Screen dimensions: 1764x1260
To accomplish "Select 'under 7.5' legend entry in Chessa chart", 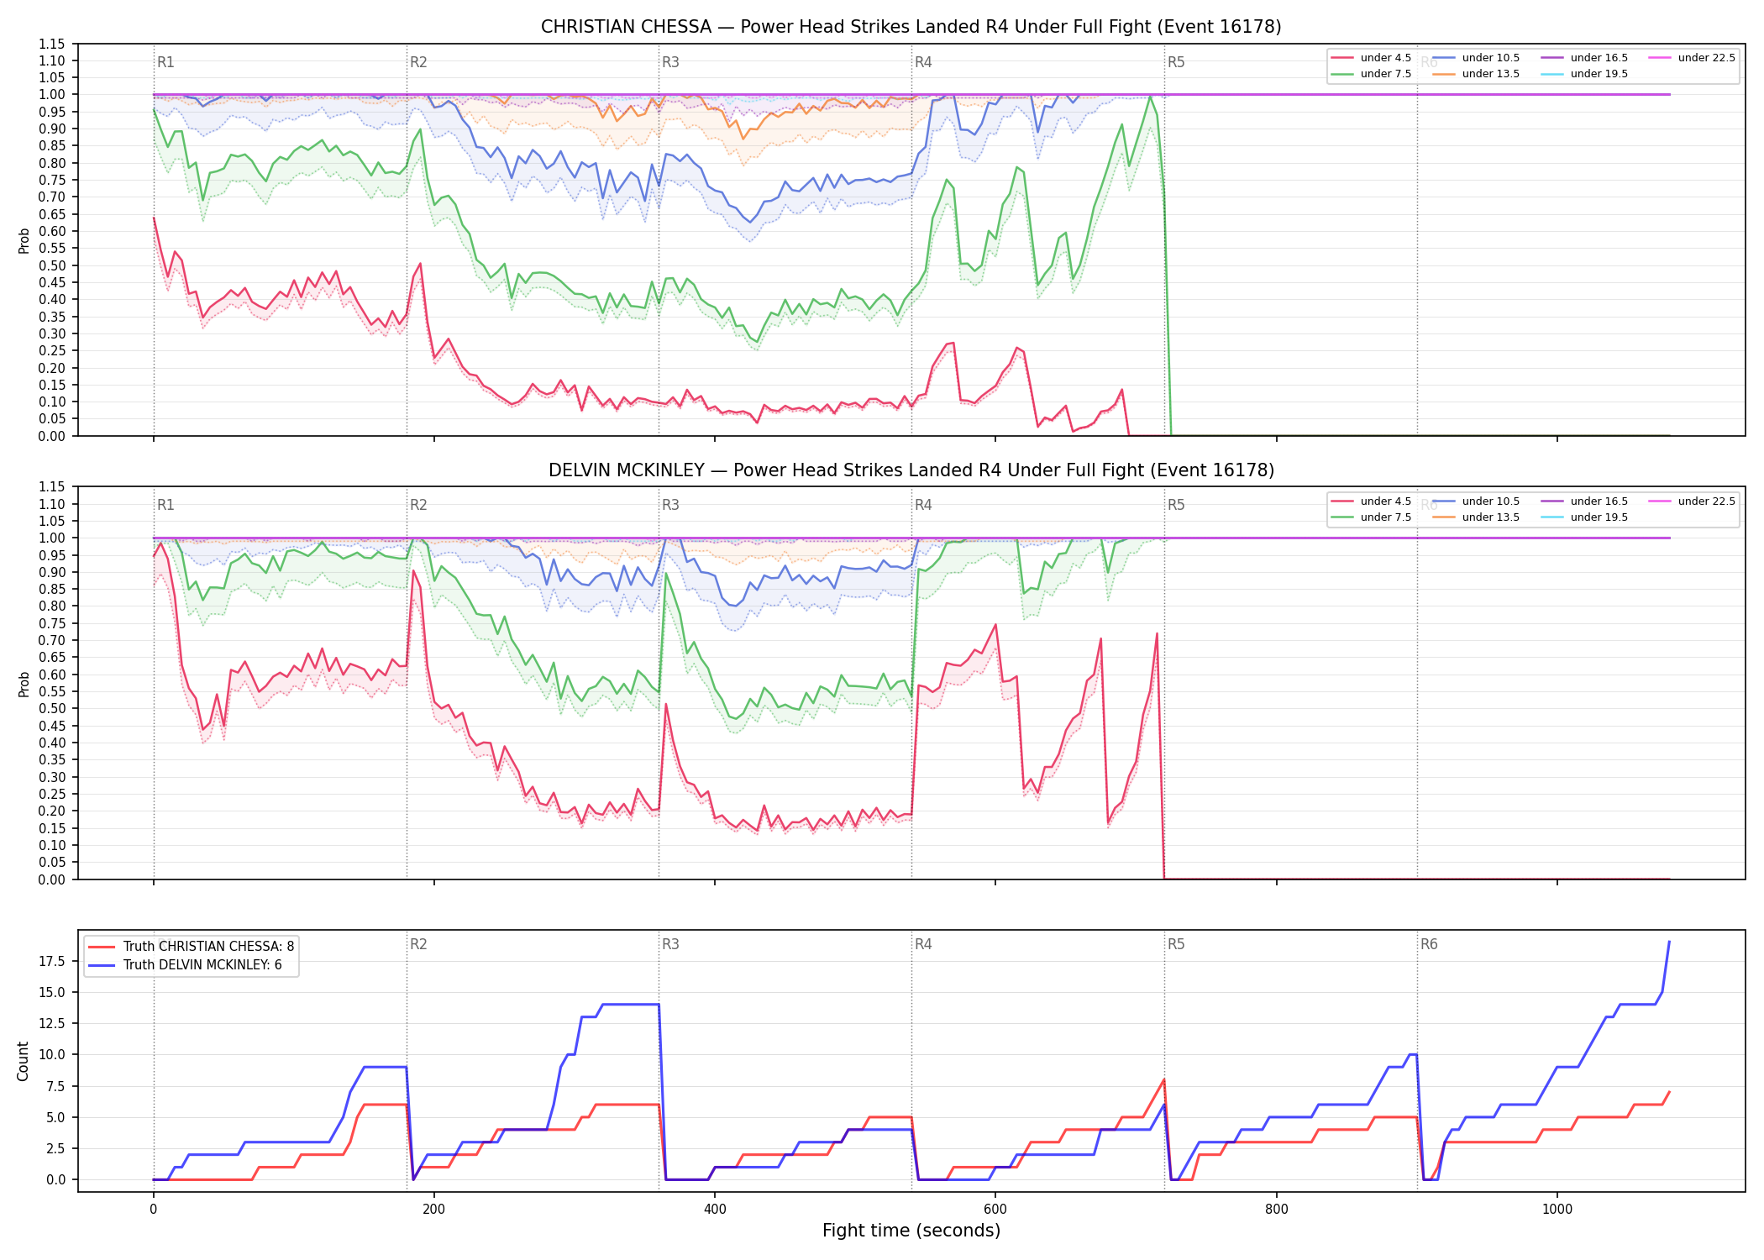I will (1372, 74).
